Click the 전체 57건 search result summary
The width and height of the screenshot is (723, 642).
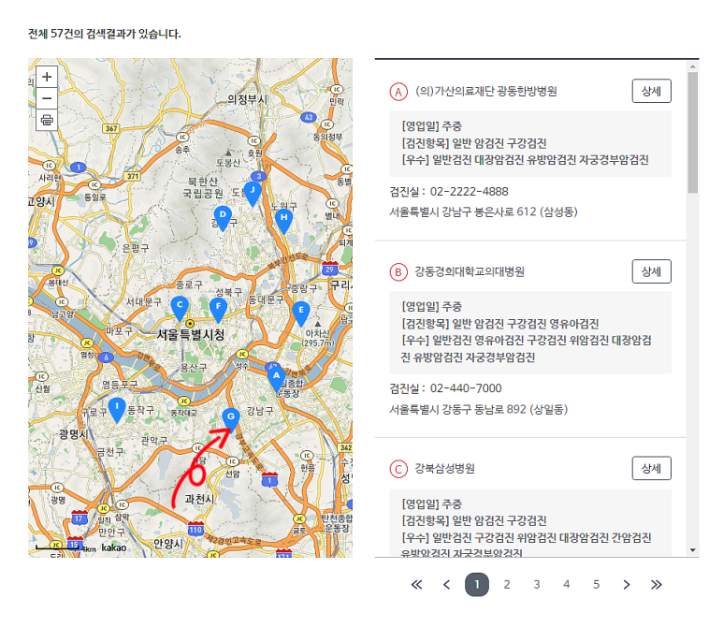tap(104, 34)
